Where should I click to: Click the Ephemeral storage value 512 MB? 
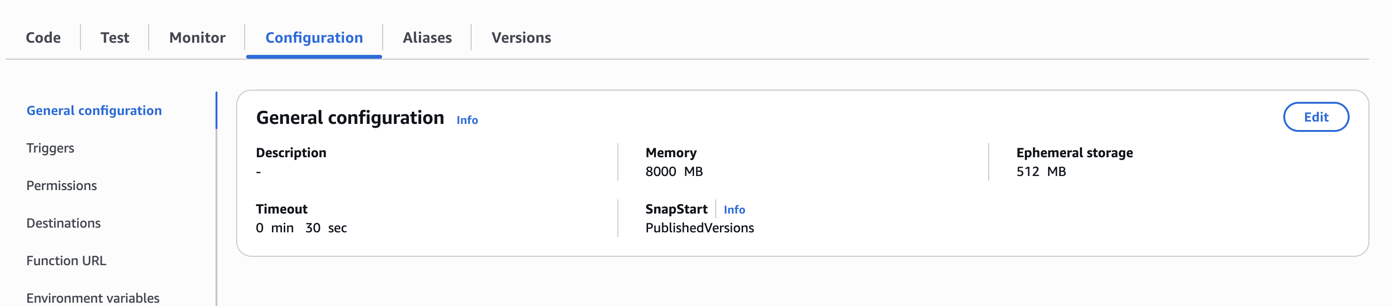tap(1040, 172)
